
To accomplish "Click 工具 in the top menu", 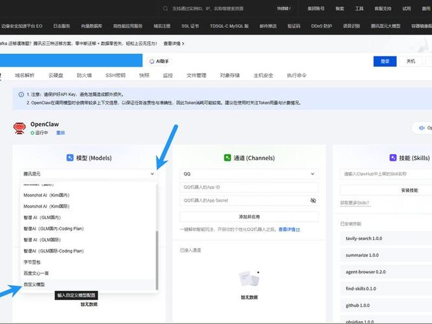I will (359, 9).
